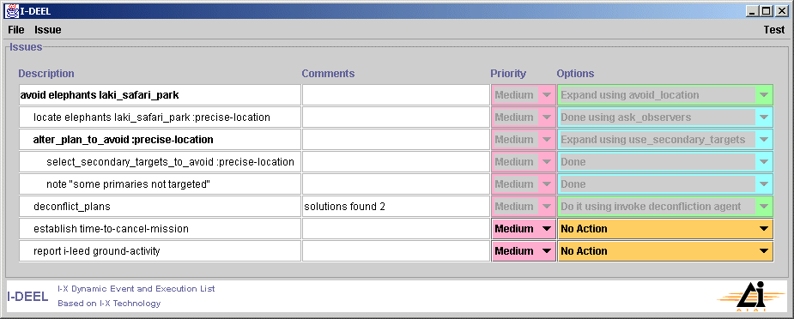
Task: Open the 'Expand using use_secondary_targets' dropdown
Action: pyautogui.click(x=665, y=140)
